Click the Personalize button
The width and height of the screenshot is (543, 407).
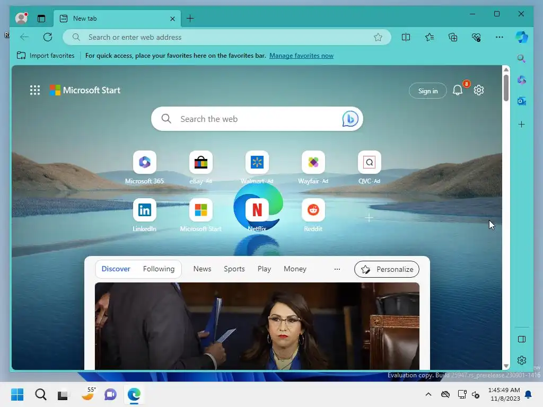pyautogui.click(x=387, y=269)
